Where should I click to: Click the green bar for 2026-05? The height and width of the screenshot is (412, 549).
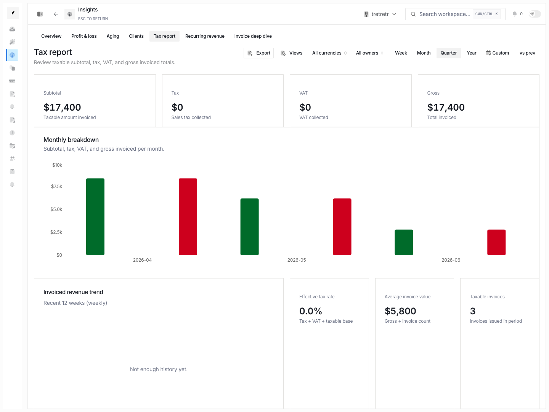[250, 227]
